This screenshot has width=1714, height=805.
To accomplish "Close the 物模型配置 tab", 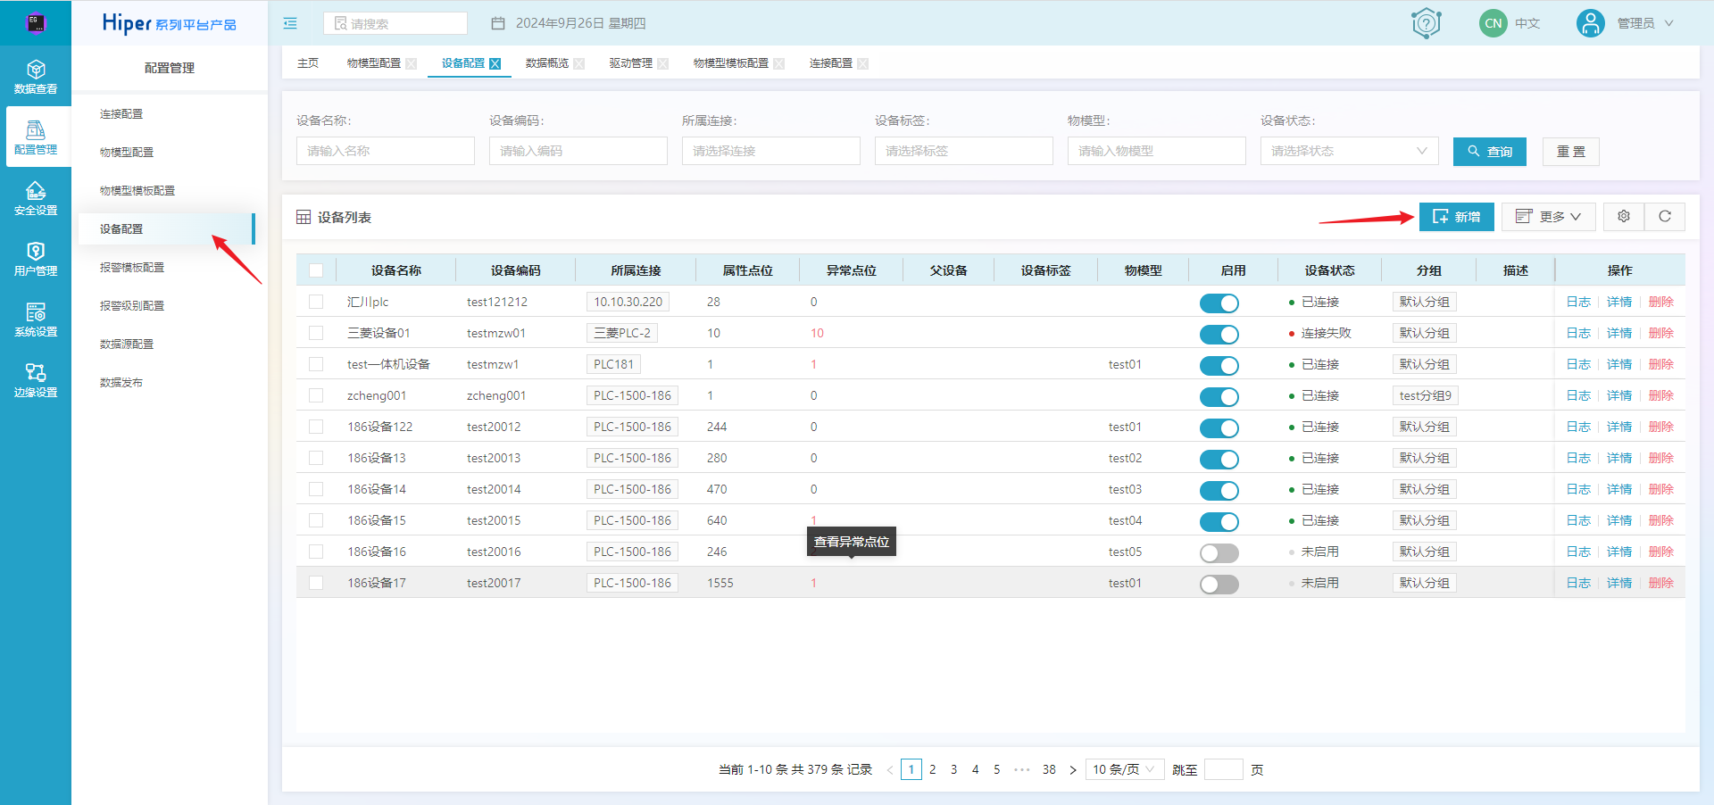I will pos(412,63).
